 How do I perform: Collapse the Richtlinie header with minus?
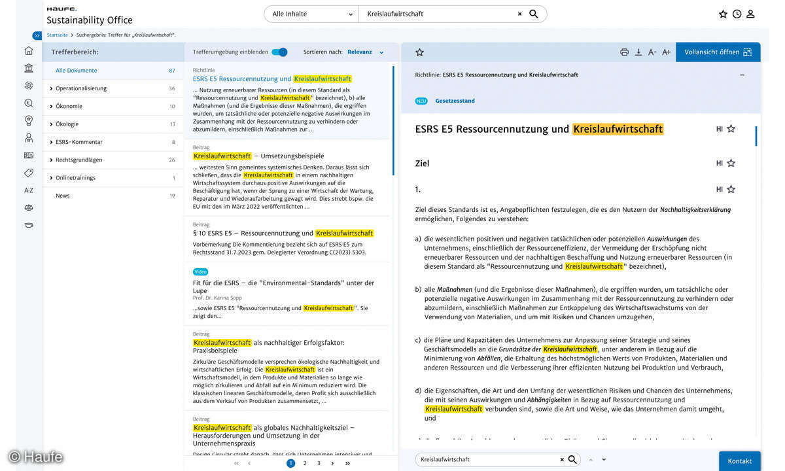tap(742, 75)
